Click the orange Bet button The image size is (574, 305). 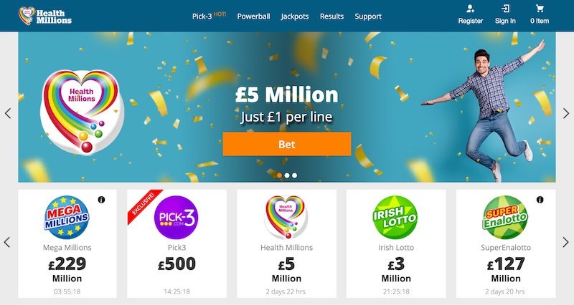pyautogui.click(x=287, y=145)
